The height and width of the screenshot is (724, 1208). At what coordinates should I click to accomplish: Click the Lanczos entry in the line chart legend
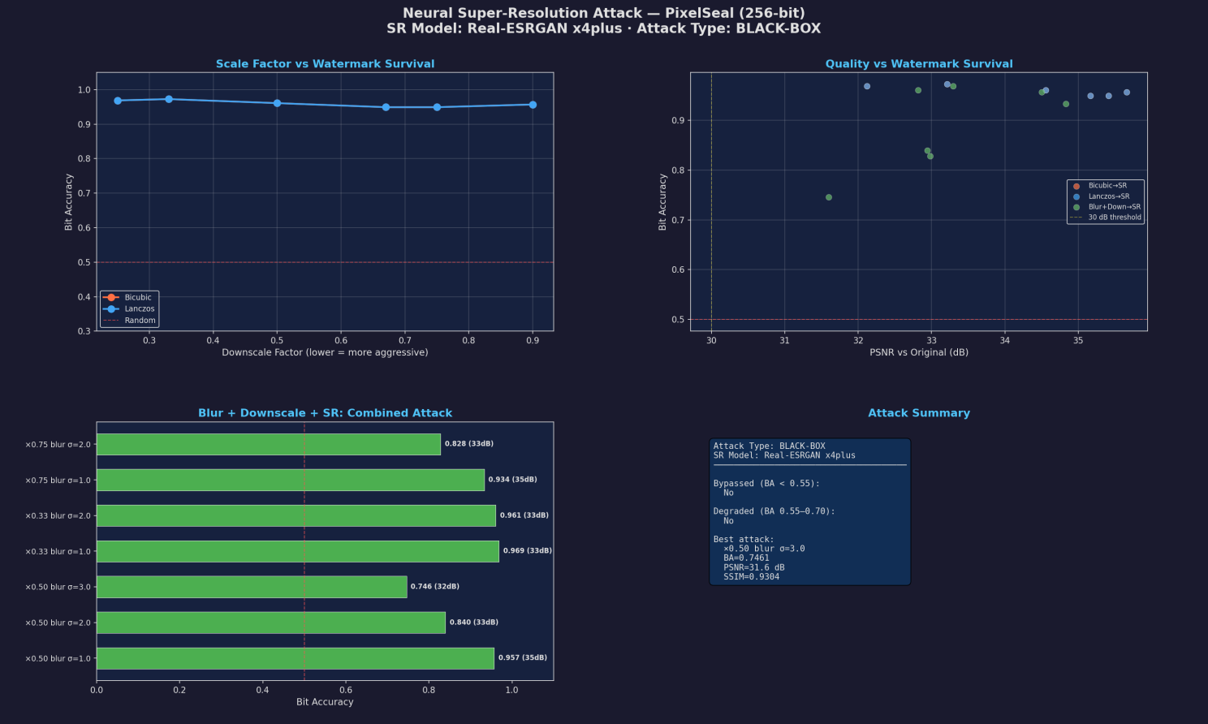point(128,309)
